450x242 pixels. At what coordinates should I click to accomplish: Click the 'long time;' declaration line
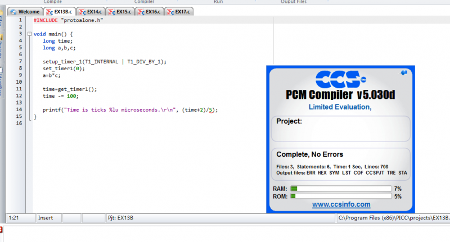tap(58, 41)
